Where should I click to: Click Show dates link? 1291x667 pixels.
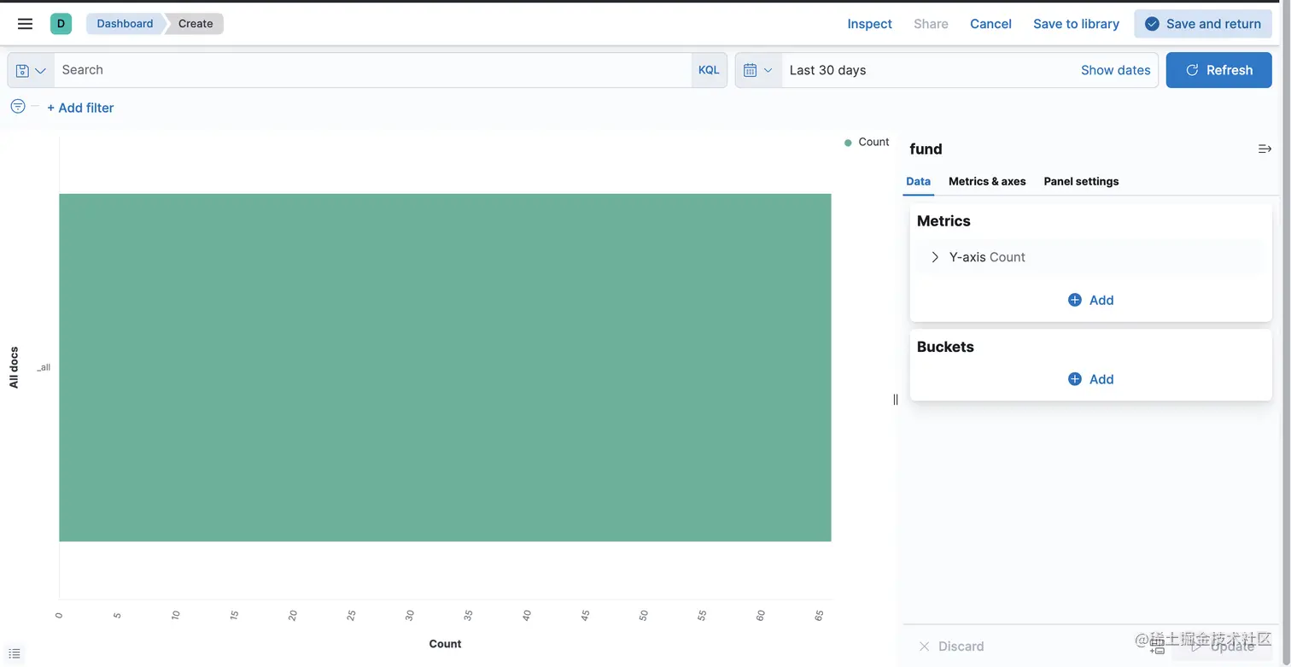[1115, 70]
